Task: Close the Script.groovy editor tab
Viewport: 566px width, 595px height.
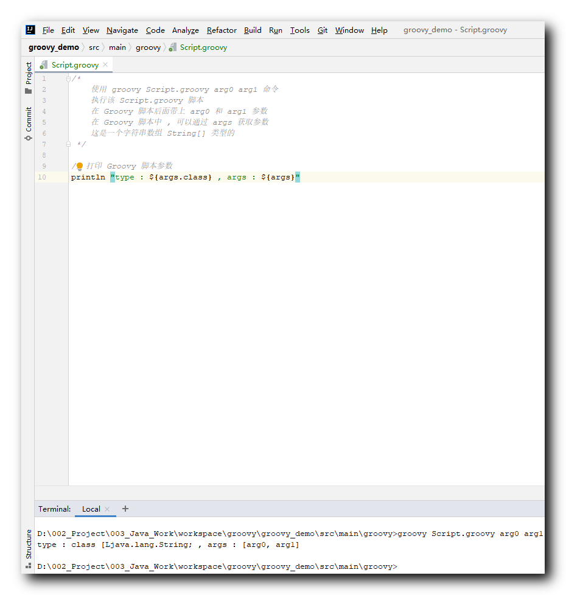Action: pos(105,65)
